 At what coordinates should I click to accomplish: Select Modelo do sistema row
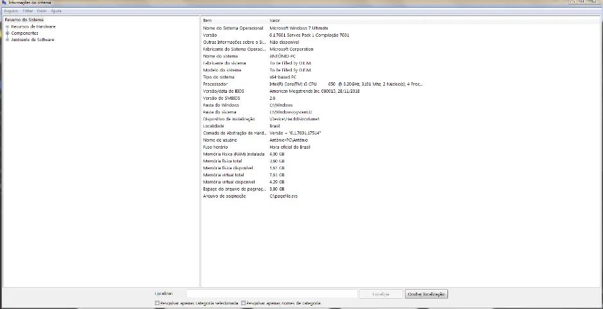pyautogui.click(x=314, y=70)
